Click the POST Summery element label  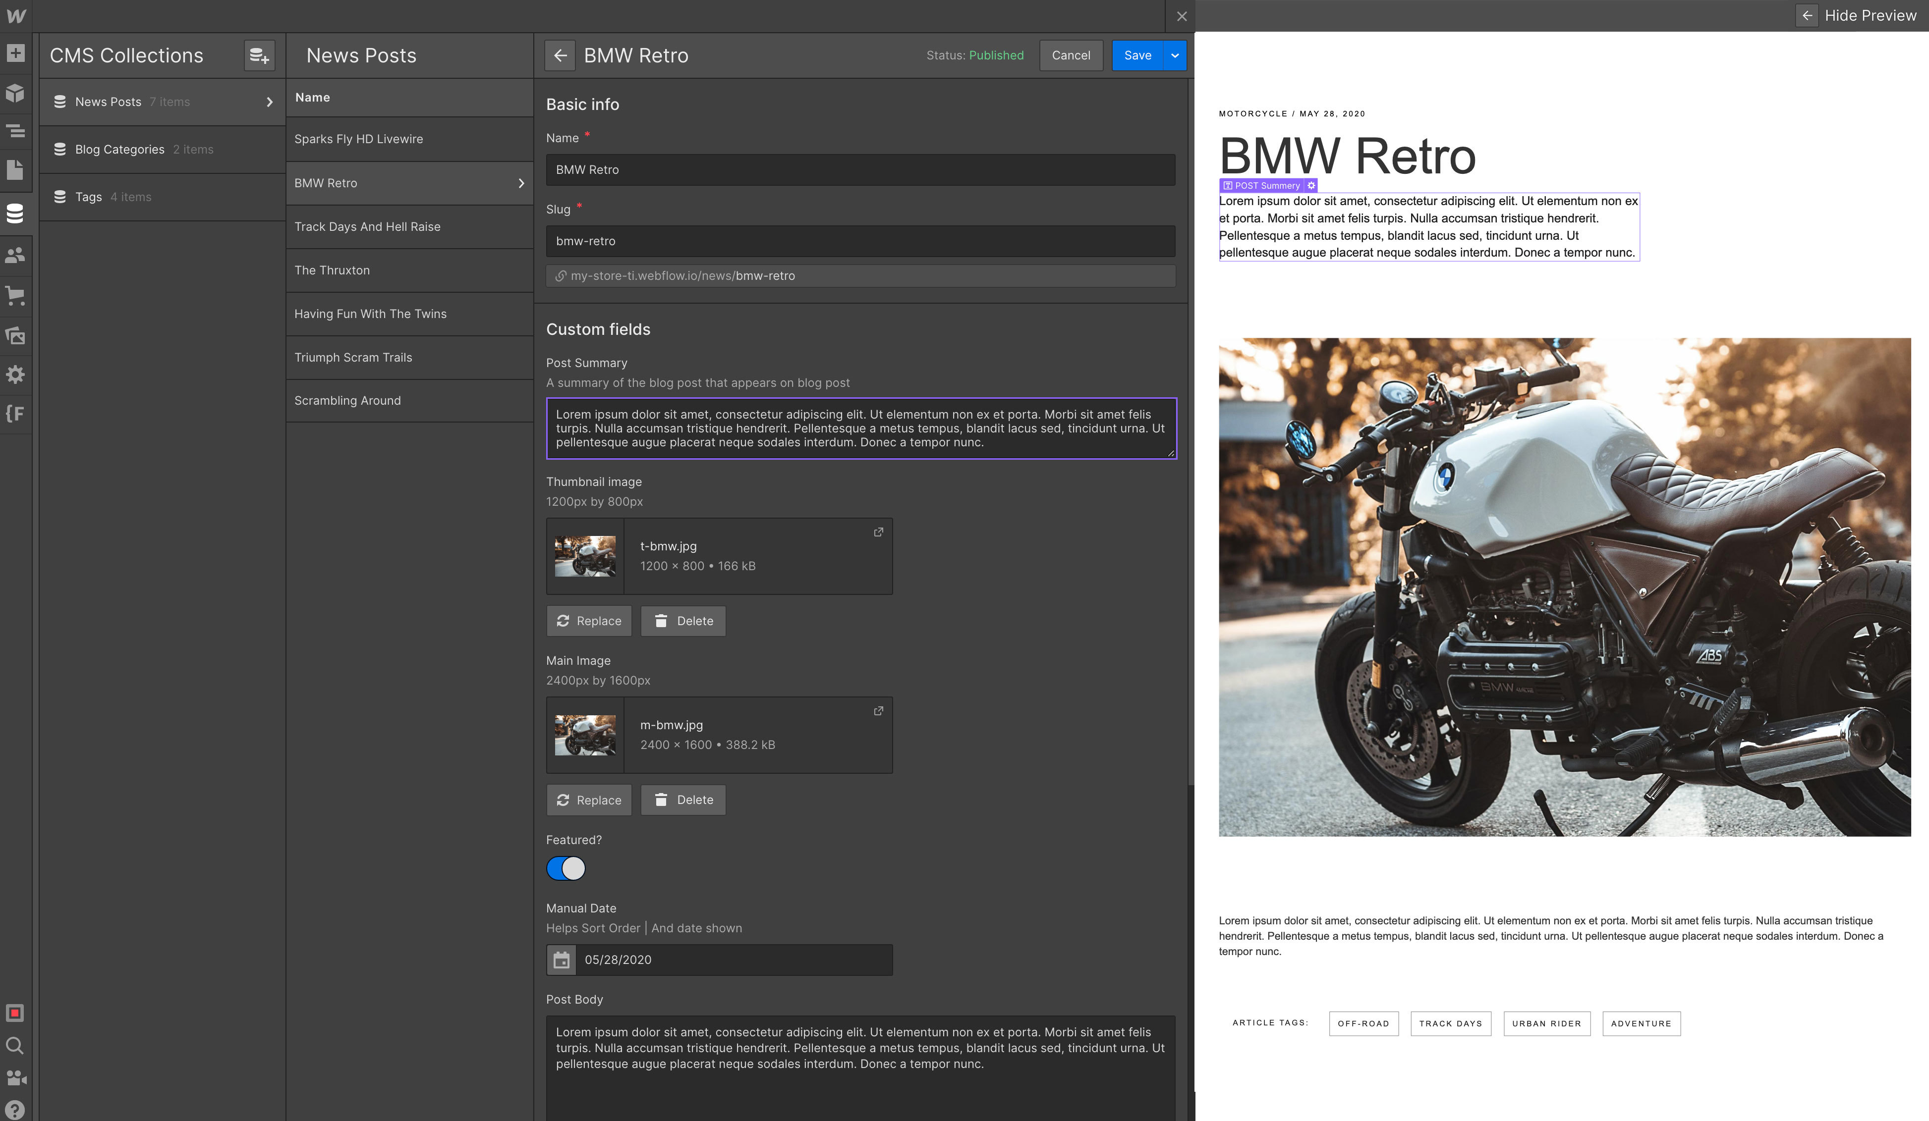click(1261, 185)
